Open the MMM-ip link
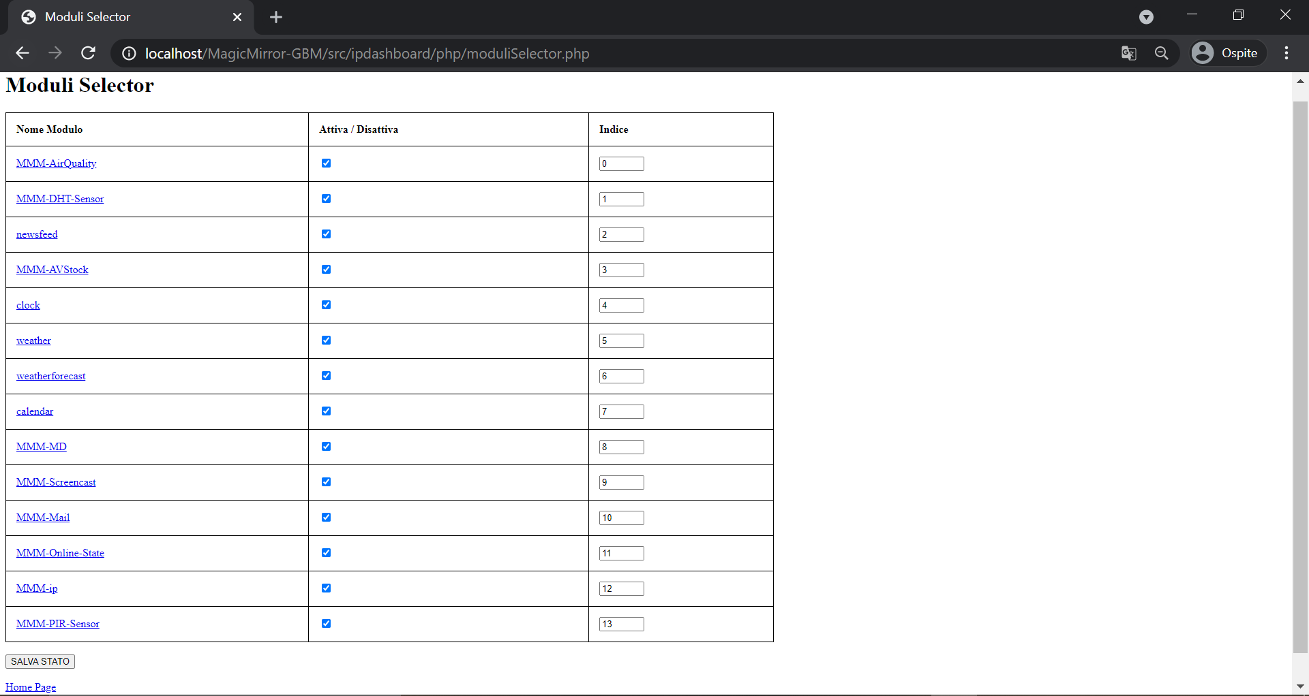Viewport: 1309px width, 696px height. [37, 588]
